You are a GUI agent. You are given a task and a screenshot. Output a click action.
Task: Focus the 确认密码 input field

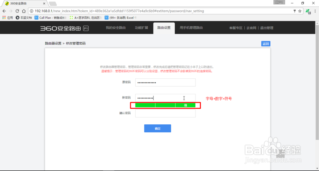[x=165, y=113]
